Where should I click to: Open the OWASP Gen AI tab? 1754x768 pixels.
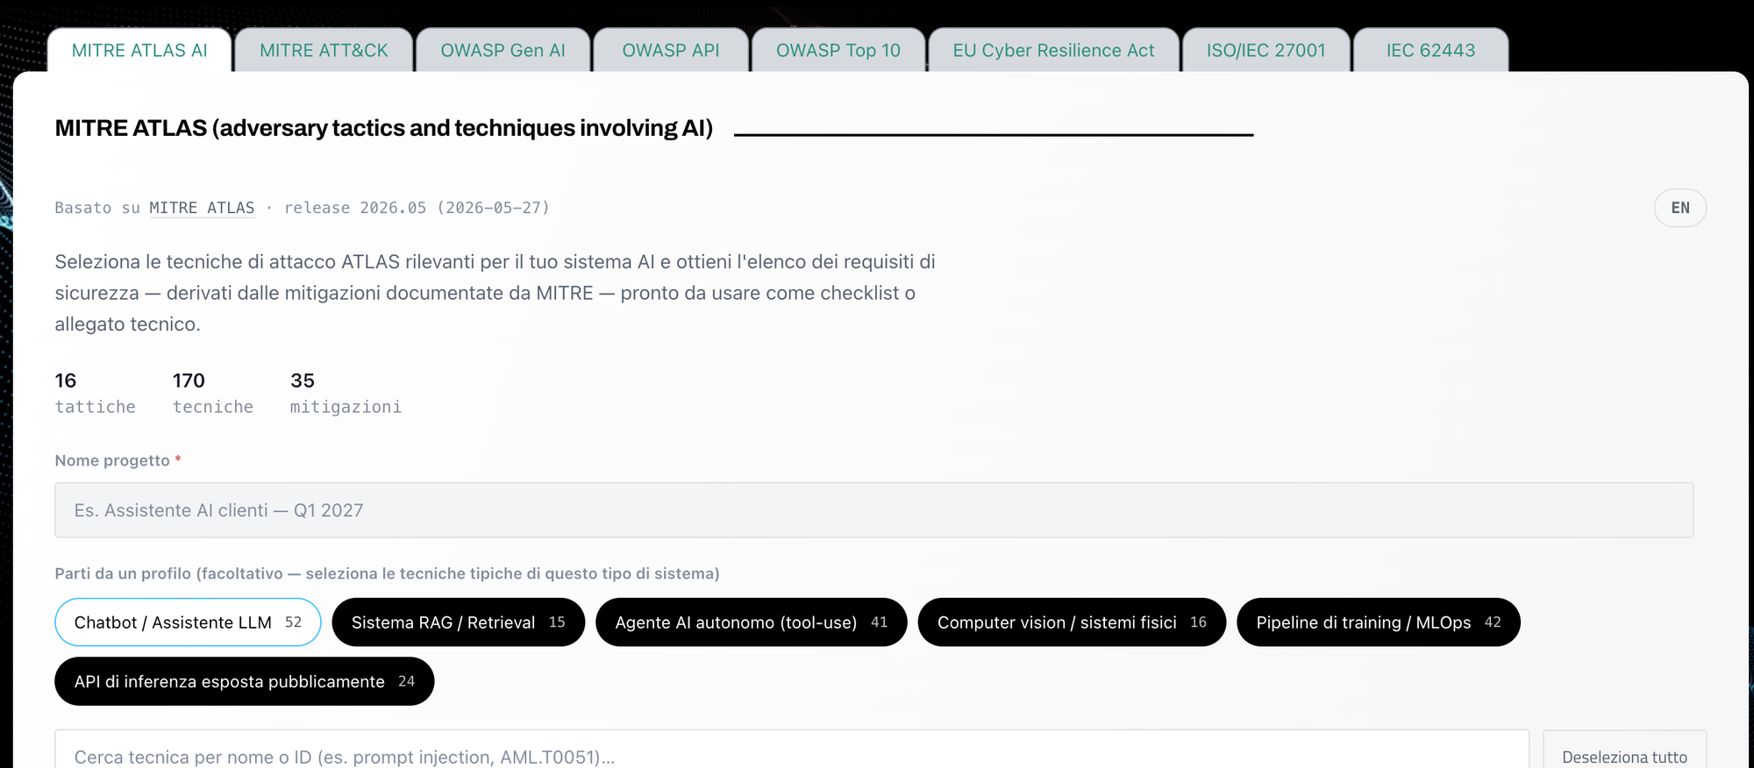coord(503,50)
